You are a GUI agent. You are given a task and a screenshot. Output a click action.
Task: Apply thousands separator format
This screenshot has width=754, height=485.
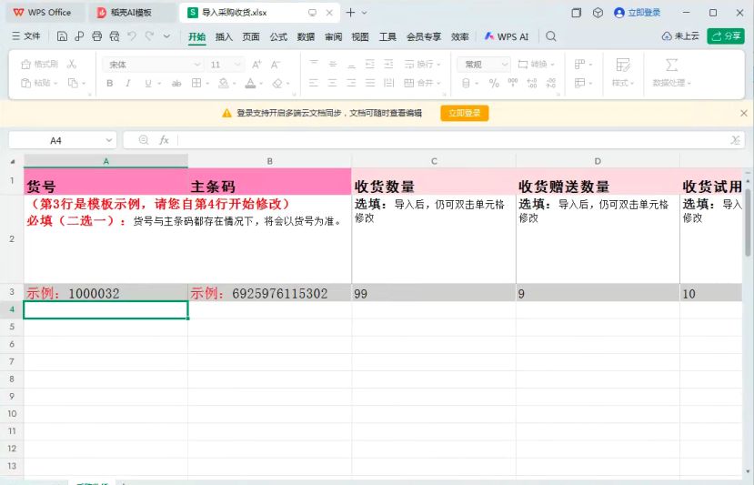pos(513,83)
